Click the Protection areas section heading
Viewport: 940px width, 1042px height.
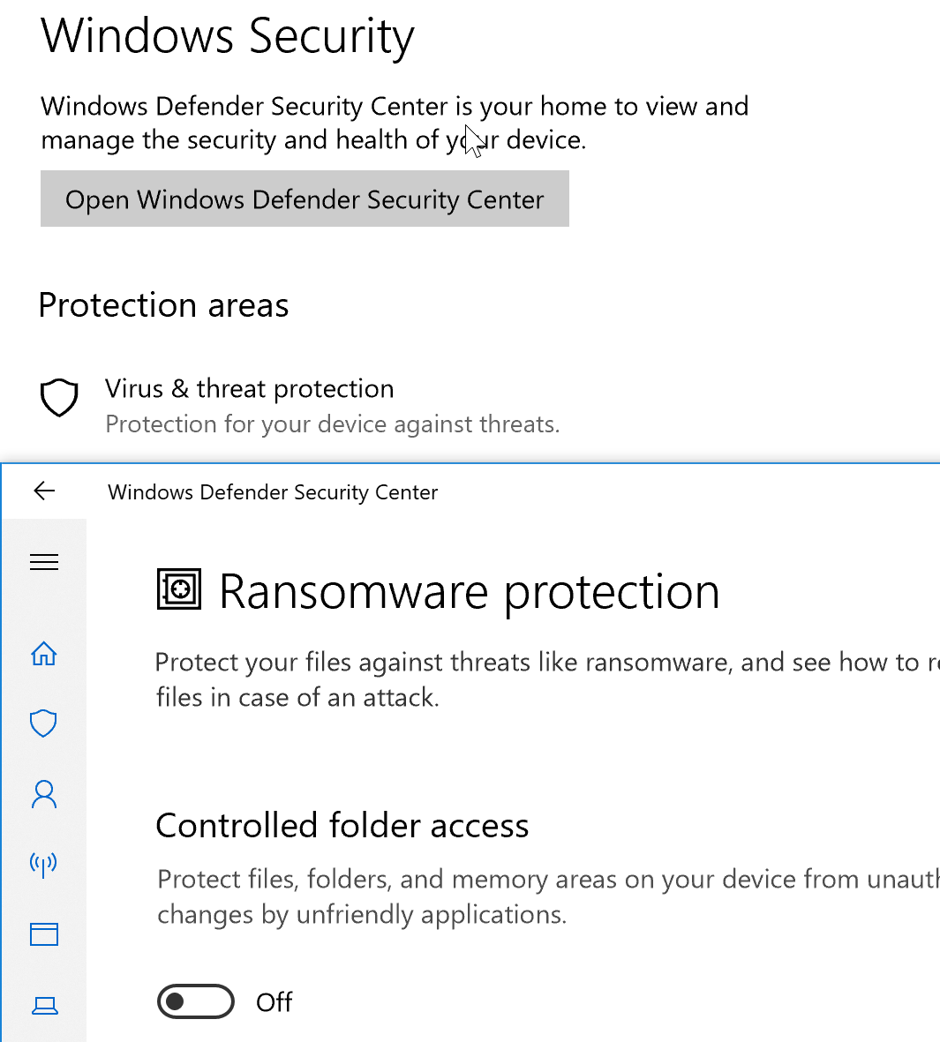(163, 305)
